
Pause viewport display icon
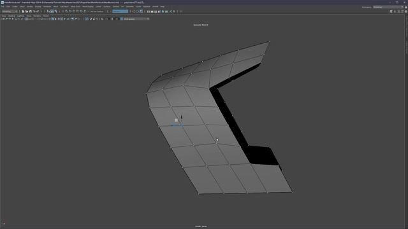pos(174,11)
